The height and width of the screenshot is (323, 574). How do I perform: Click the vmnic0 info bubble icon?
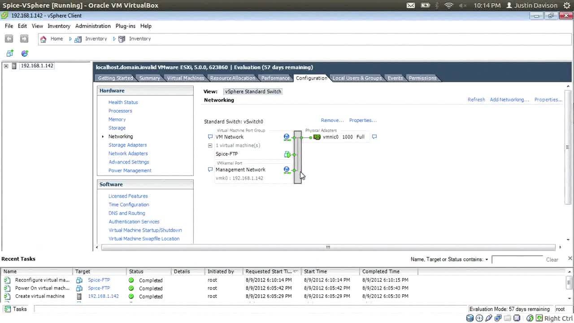coord(374,137)
